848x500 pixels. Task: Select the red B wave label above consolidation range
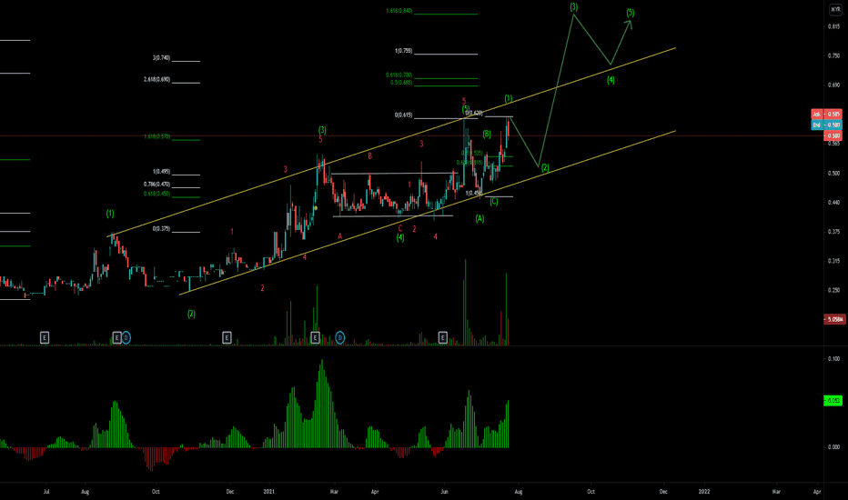coord(370,156)
